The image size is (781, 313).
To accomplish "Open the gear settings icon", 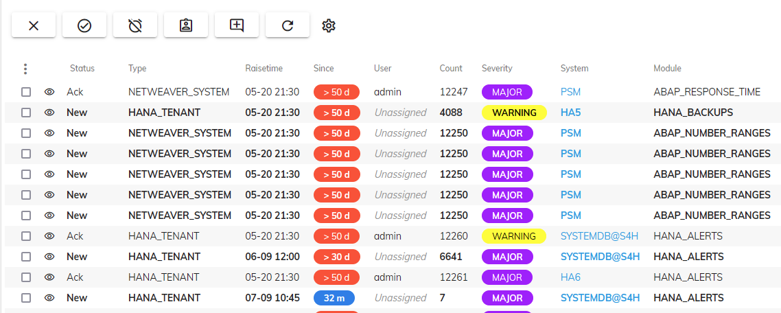I will (329, 25).
